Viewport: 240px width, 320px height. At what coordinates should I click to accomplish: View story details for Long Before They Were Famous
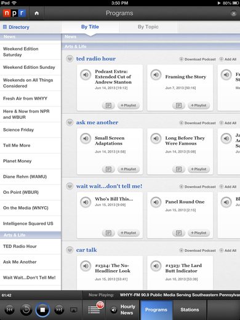(x=179, y=169)
